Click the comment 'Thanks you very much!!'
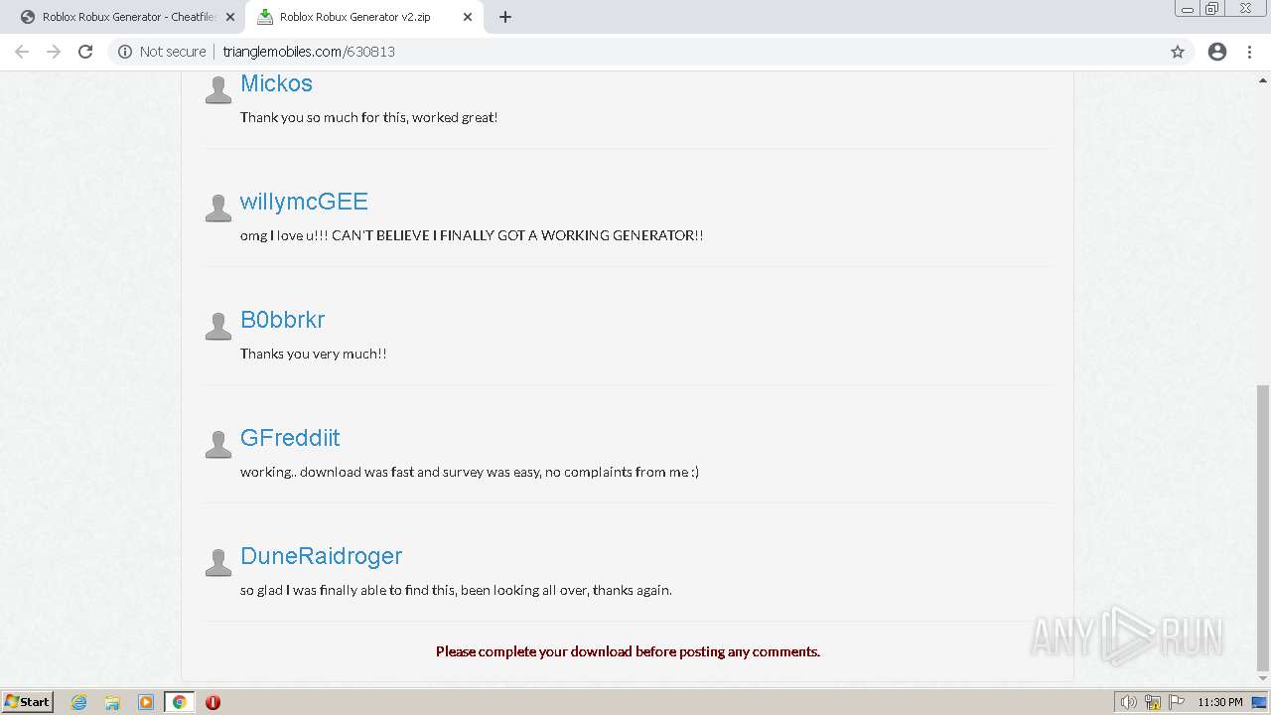The width and height of the screenshot is (1271, 715). [313, 354]
